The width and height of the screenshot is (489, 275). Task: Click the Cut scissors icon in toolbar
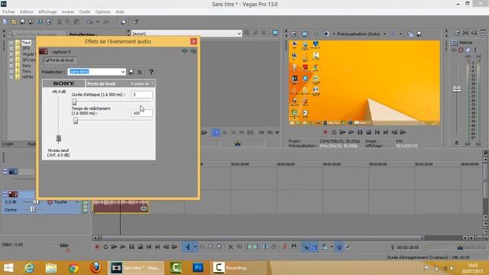click(x=60, y=22)
